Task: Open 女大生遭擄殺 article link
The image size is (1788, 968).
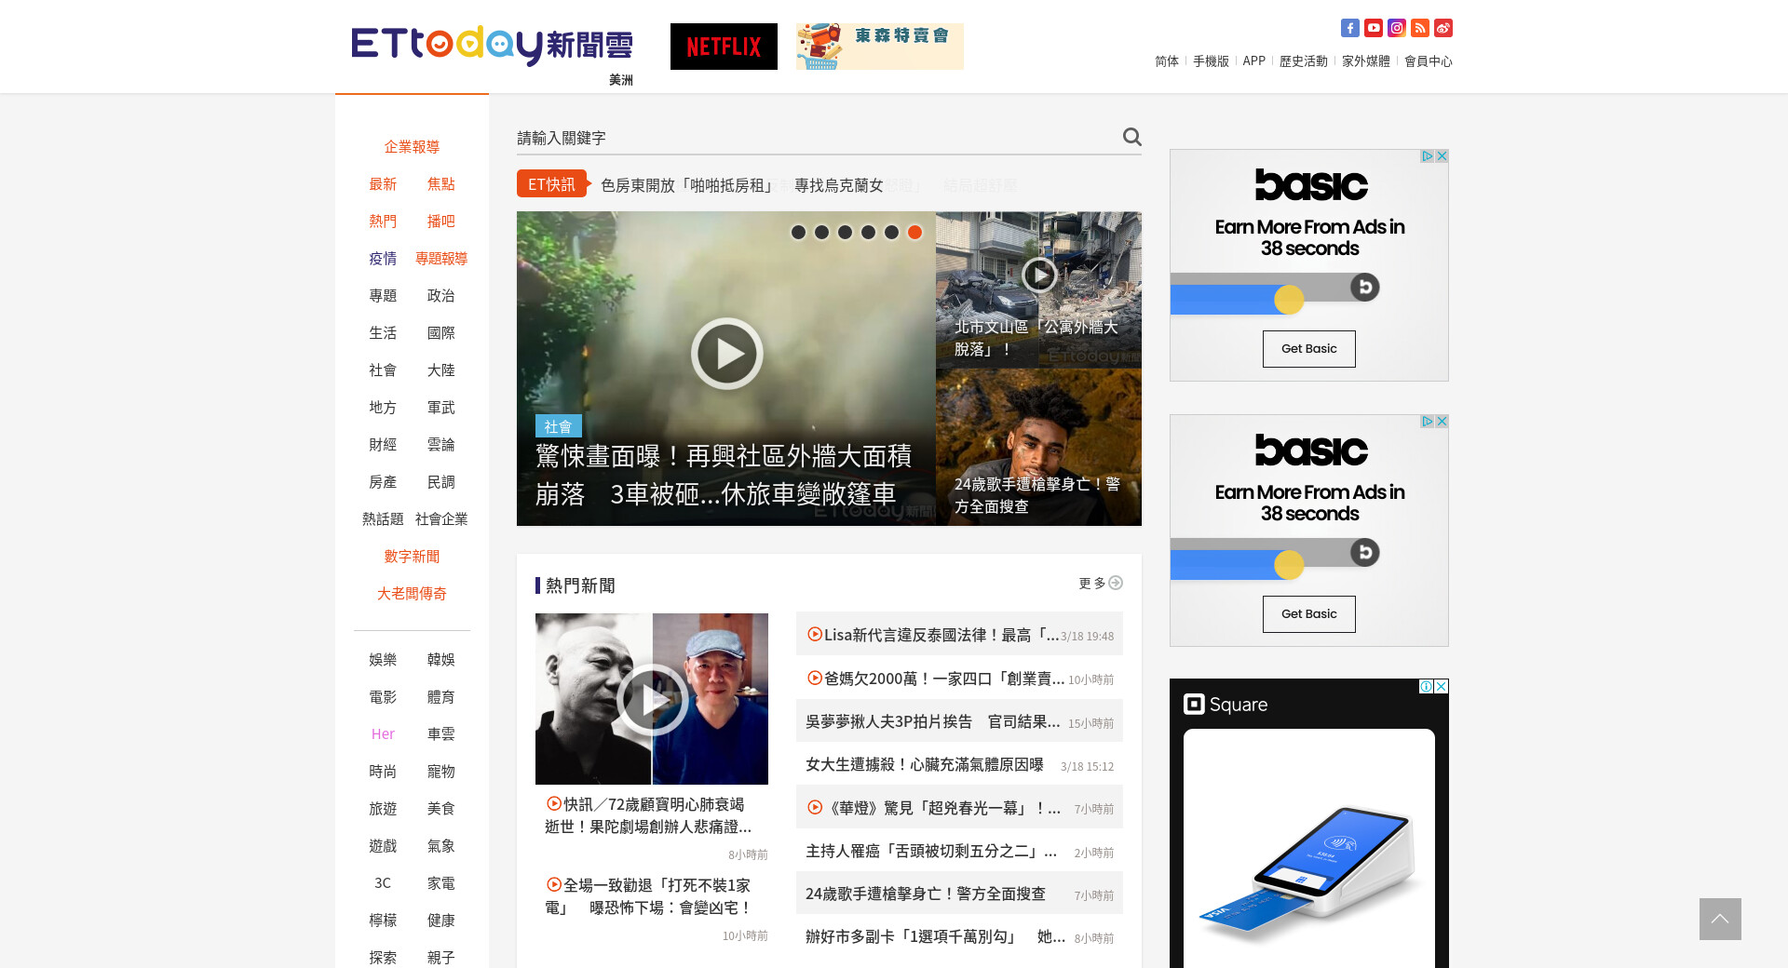Action: click(x=925, y=764)
